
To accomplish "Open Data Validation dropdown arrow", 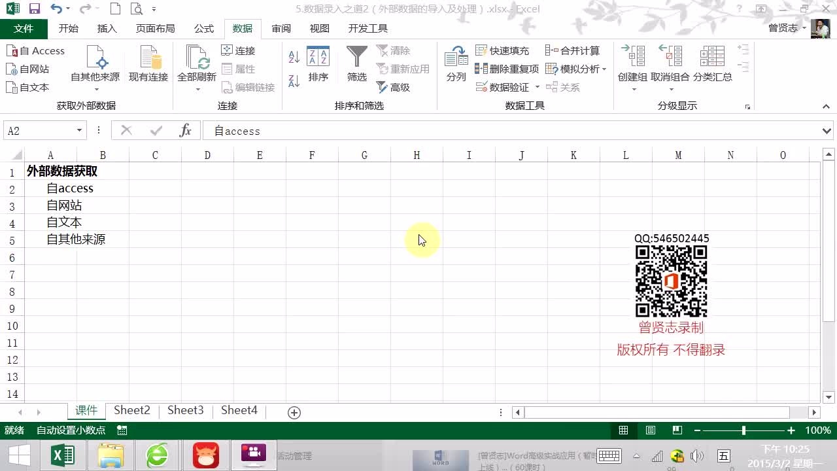I will pos(538,88).
